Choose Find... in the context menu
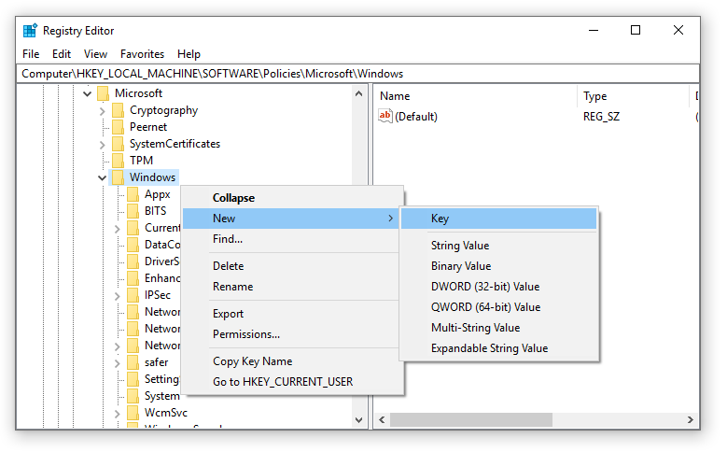 pos(292,239)
